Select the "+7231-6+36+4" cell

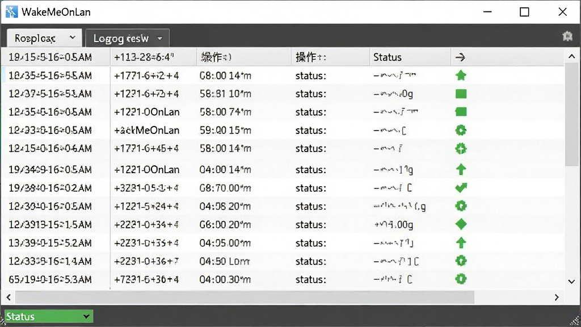[147, 279]
